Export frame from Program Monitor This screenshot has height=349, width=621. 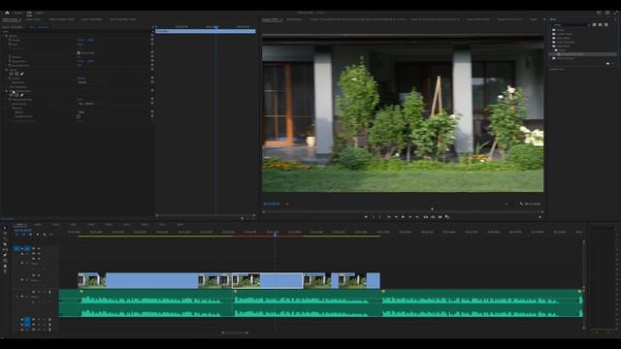(x=440, y=217)
